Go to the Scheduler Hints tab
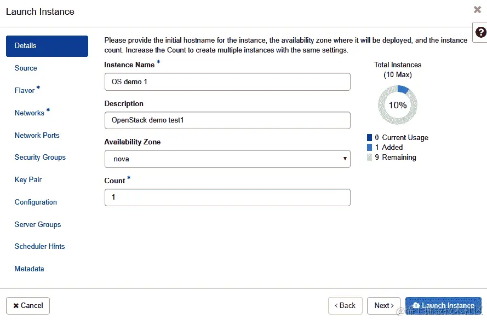The height and width of the screenshot is (320, 487). pos(39,247)
